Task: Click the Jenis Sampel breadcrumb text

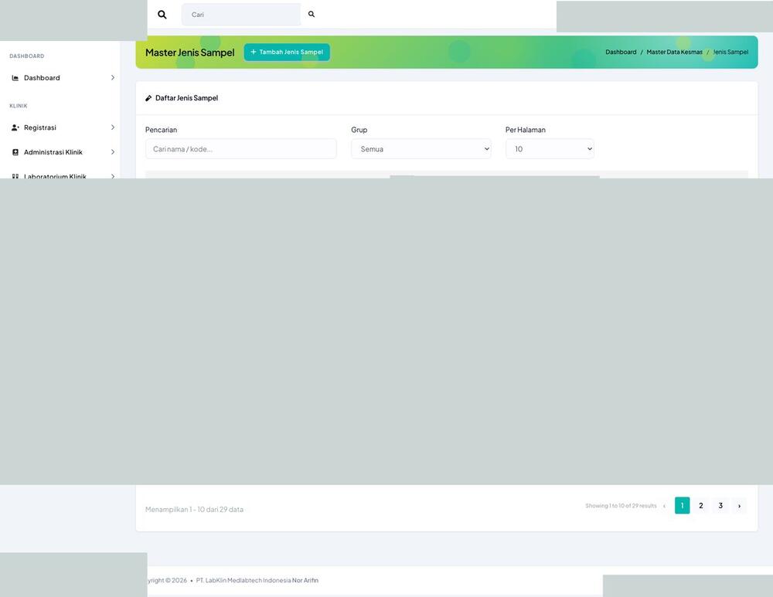Action: click(730, 52)
